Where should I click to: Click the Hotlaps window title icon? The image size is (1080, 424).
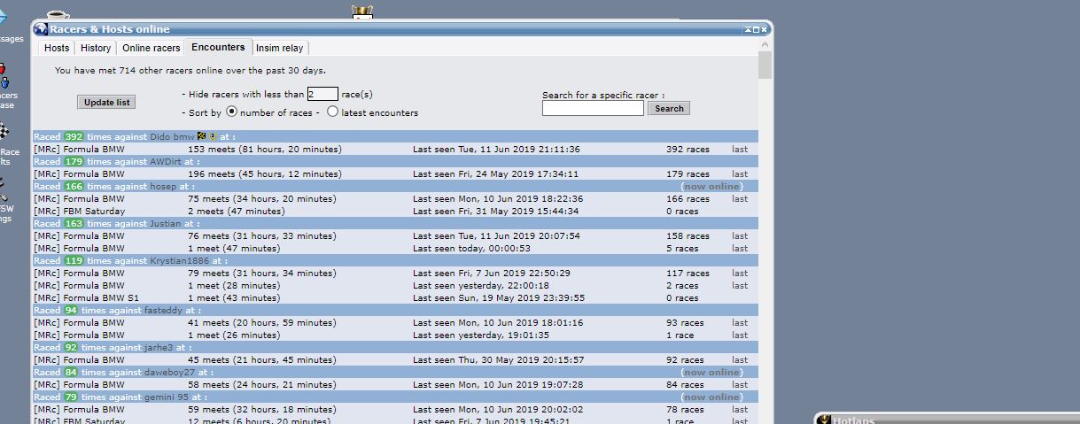[x=824, y=420]
